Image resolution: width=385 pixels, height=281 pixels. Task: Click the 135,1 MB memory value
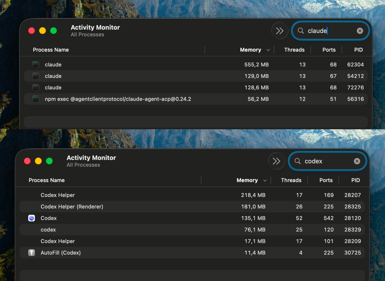tap(253, 218)
